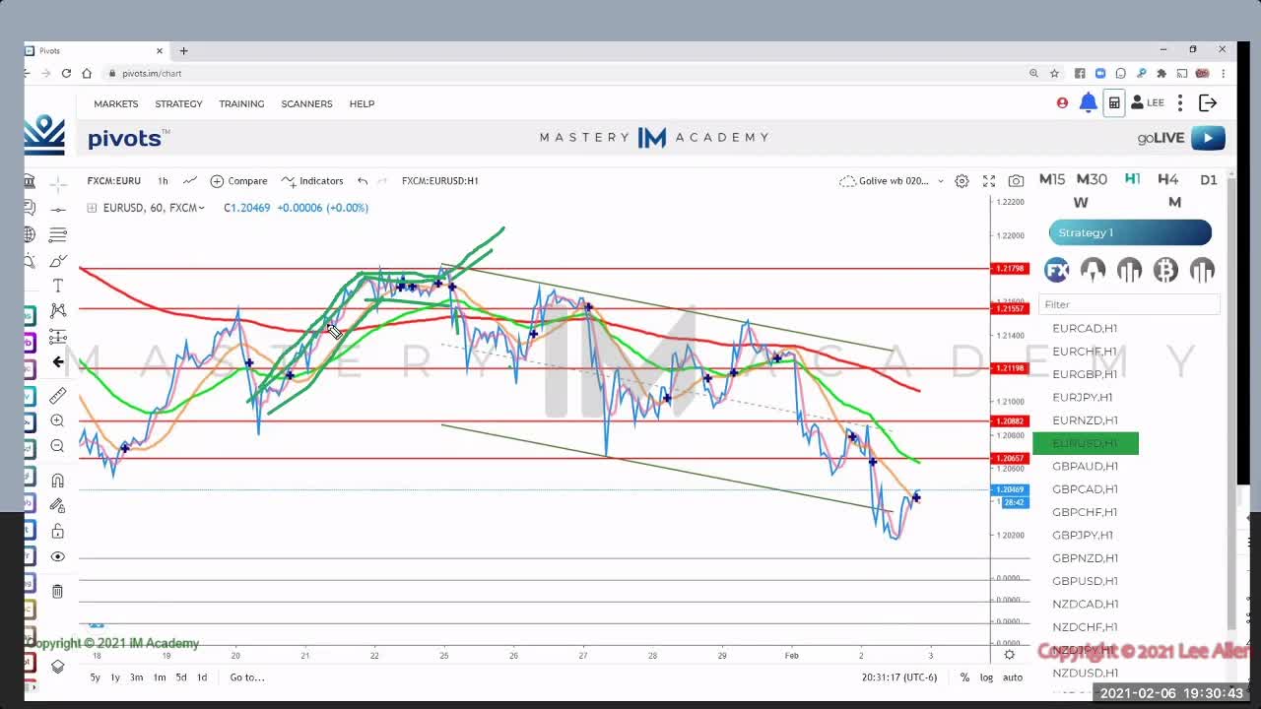Undo the last chart action
Viewport: 1261px width, 709px height.
point(363,181)
